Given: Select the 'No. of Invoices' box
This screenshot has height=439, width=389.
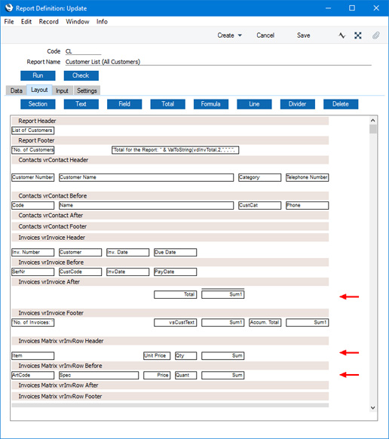Looking at the screenshot, I should point(32,323).
